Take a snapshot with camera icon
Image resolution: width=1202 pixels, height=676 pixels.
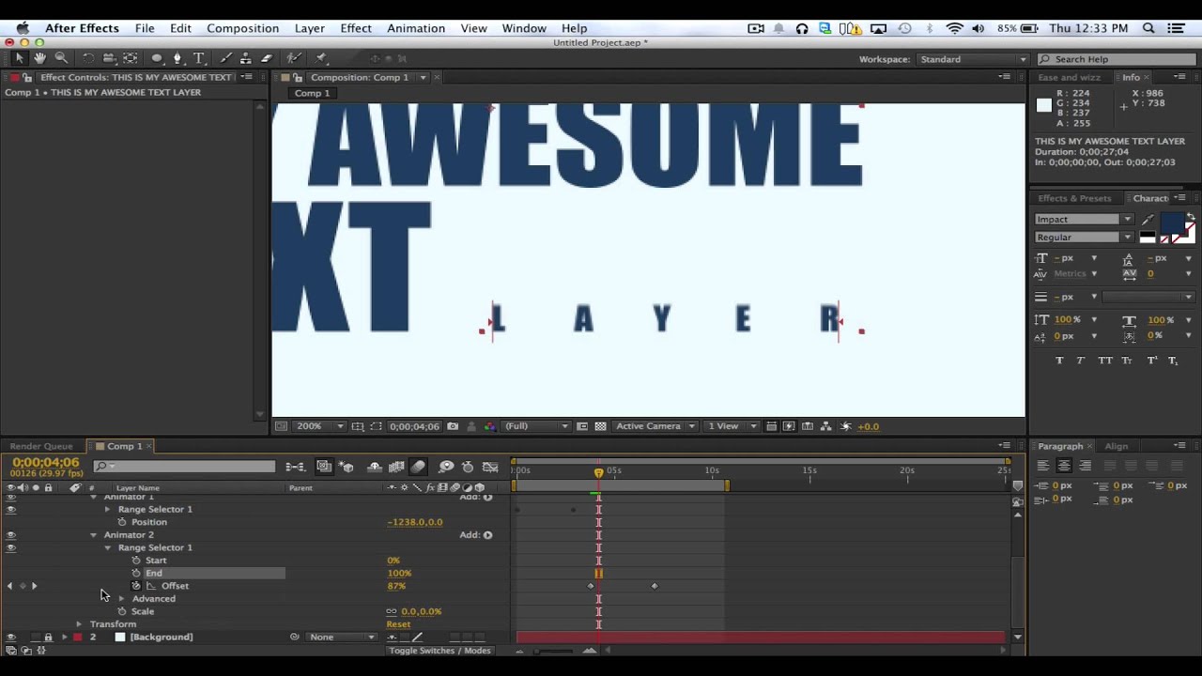point(453,426)
